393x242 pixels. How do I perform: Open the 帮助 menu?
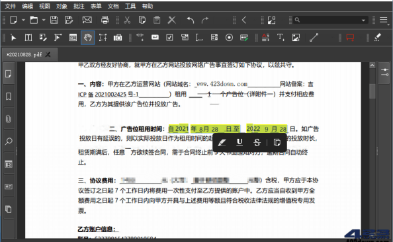pyautogui.click(x=148, y=6)
